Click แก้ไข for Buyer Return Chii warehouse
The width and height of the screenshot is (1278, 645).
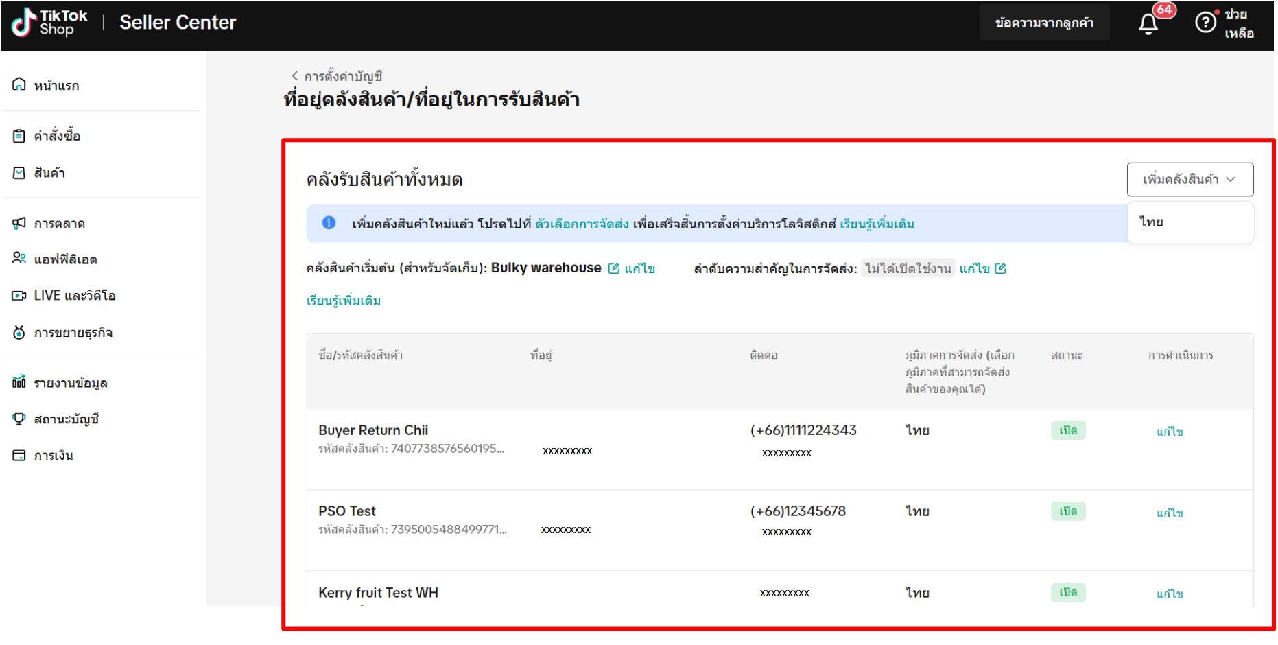click(x=1170, y=432)
